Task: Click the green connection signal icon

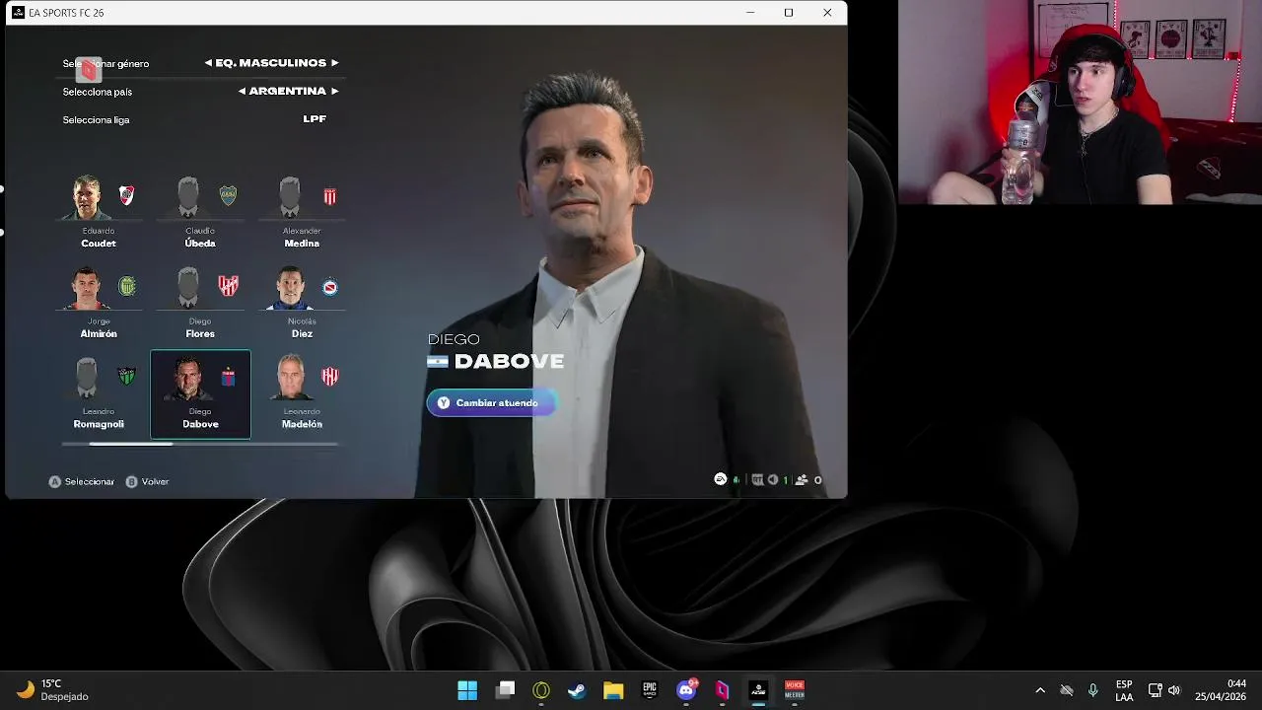Action: click(736, 480)
